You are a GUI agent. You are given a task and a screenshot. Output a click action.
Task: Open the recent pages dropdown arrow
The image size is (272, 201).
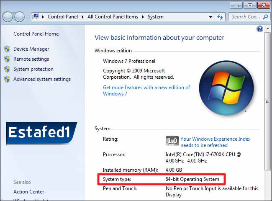pos(28,17)
